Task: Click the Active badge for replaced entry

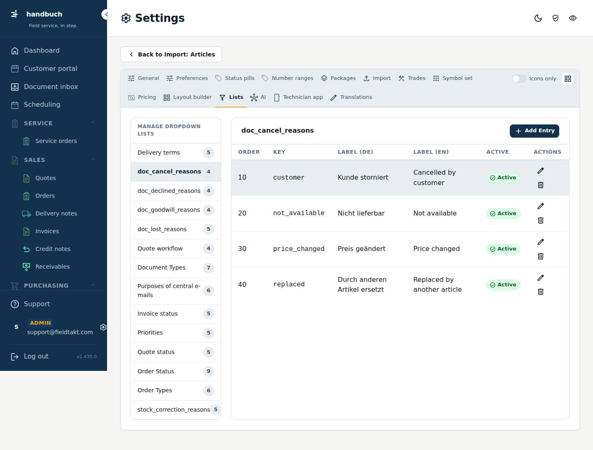Action: click(x=503, y=285)
